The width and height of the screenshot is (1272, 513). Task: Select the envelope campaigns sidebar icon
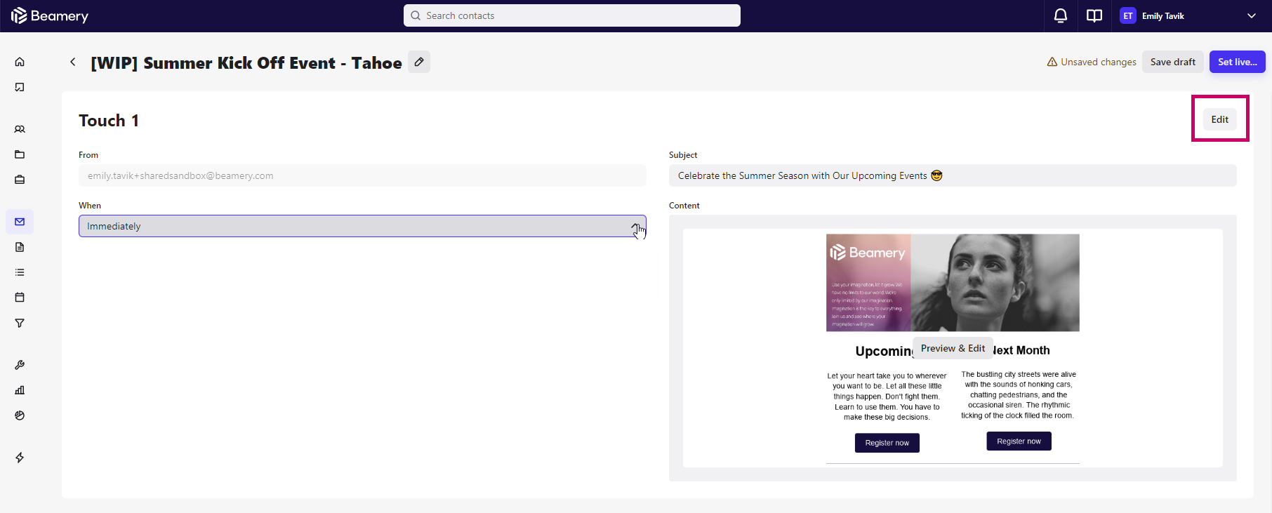[20, 222]
